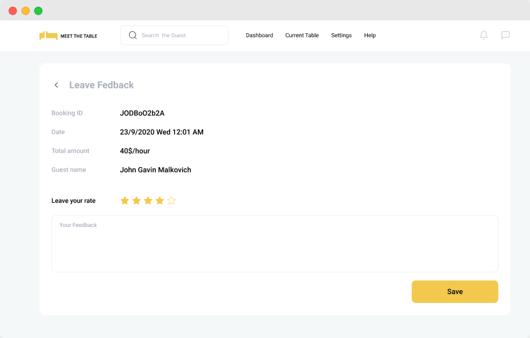Open notifications bell icon

click(483, 35)
